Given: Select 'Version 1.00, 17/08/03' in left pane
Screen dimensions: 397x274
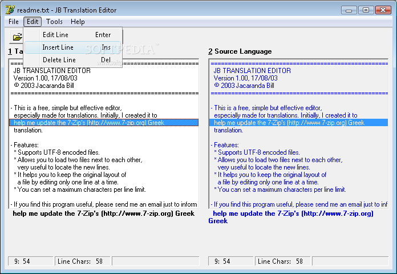Looking at the screenshot, I should [45, 78].
